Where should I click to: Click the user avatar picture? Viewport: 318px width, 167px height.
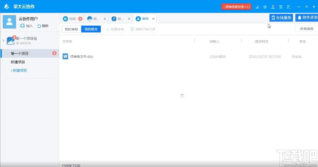click(9, 22)
